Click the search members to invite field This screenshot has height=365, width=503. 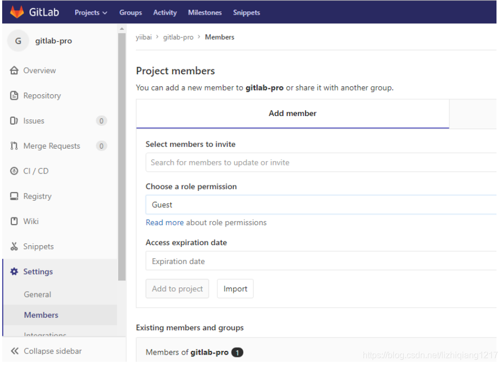321,163
